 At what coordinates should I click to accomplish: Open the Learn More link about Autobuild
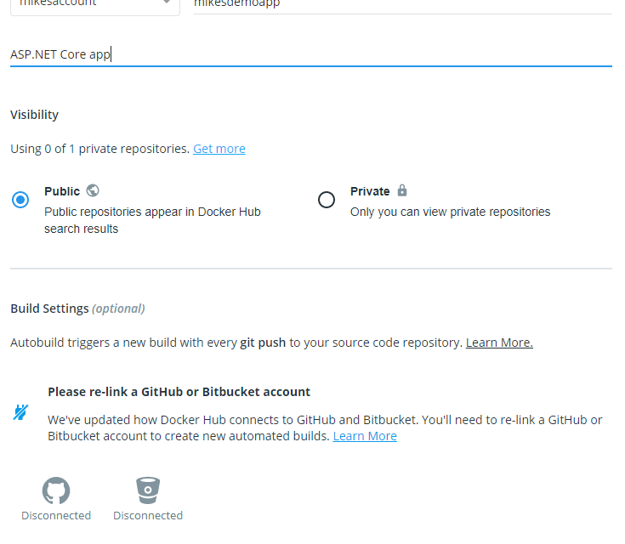499,343
